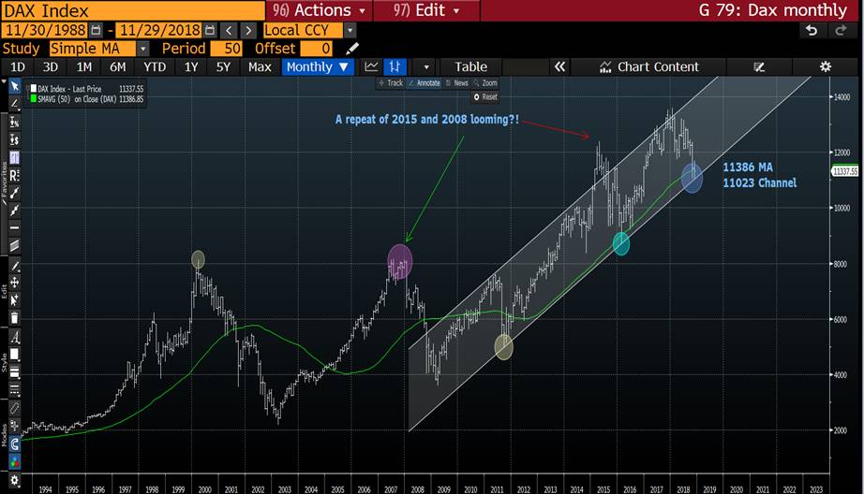Select the ellipse highlight mode icon
Image resolution: width=864 pixels, height=494 pixels.
pos(14,408)
